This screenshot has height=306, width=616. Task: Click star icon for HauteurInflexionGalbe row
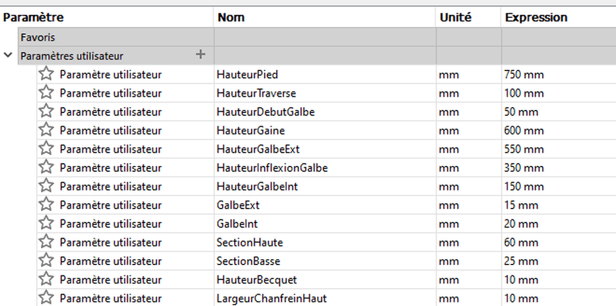coord(46,167)
